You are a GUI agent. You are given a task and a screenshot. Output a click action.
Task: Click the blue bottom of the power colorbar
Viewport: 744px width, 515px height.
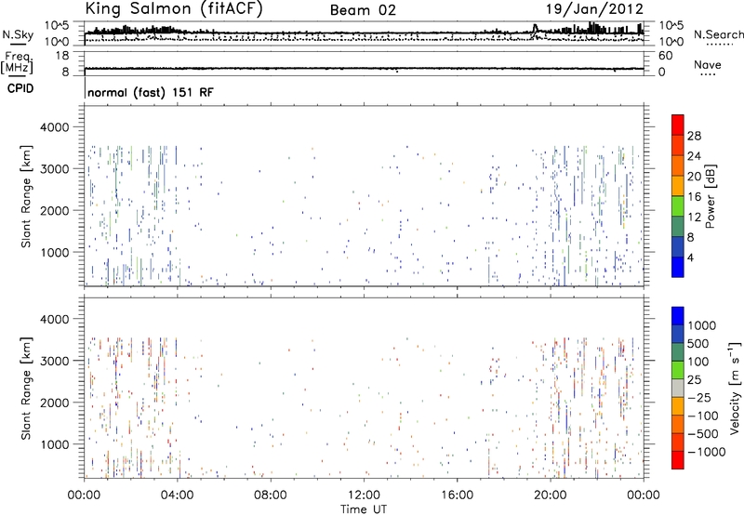click(678, 267)
